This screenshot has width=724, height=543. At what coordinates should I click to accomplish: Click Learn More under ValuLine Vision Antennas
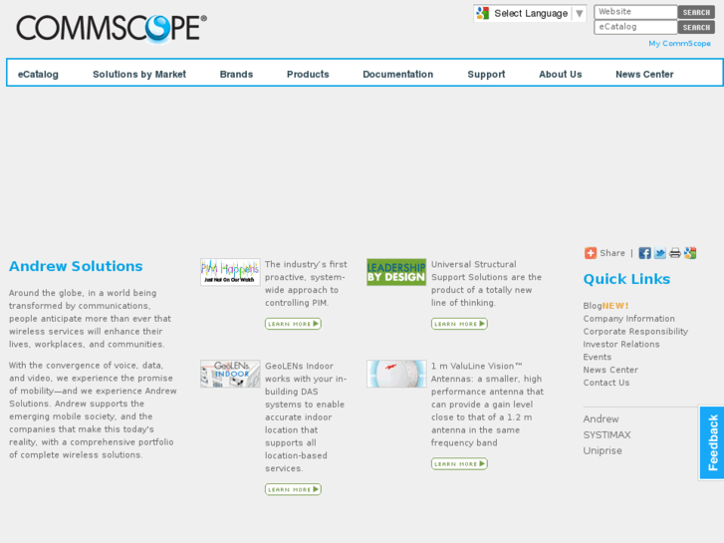[x=459, y=464]
